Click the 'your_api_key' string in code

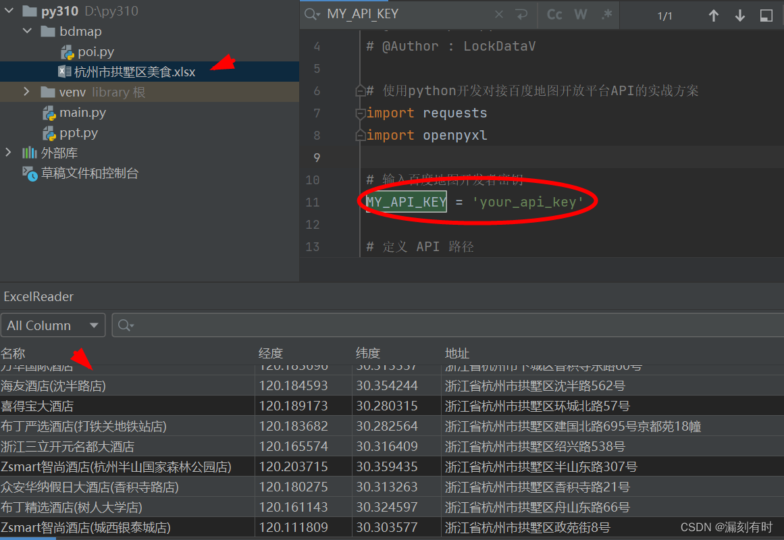[x=527, y=202]
